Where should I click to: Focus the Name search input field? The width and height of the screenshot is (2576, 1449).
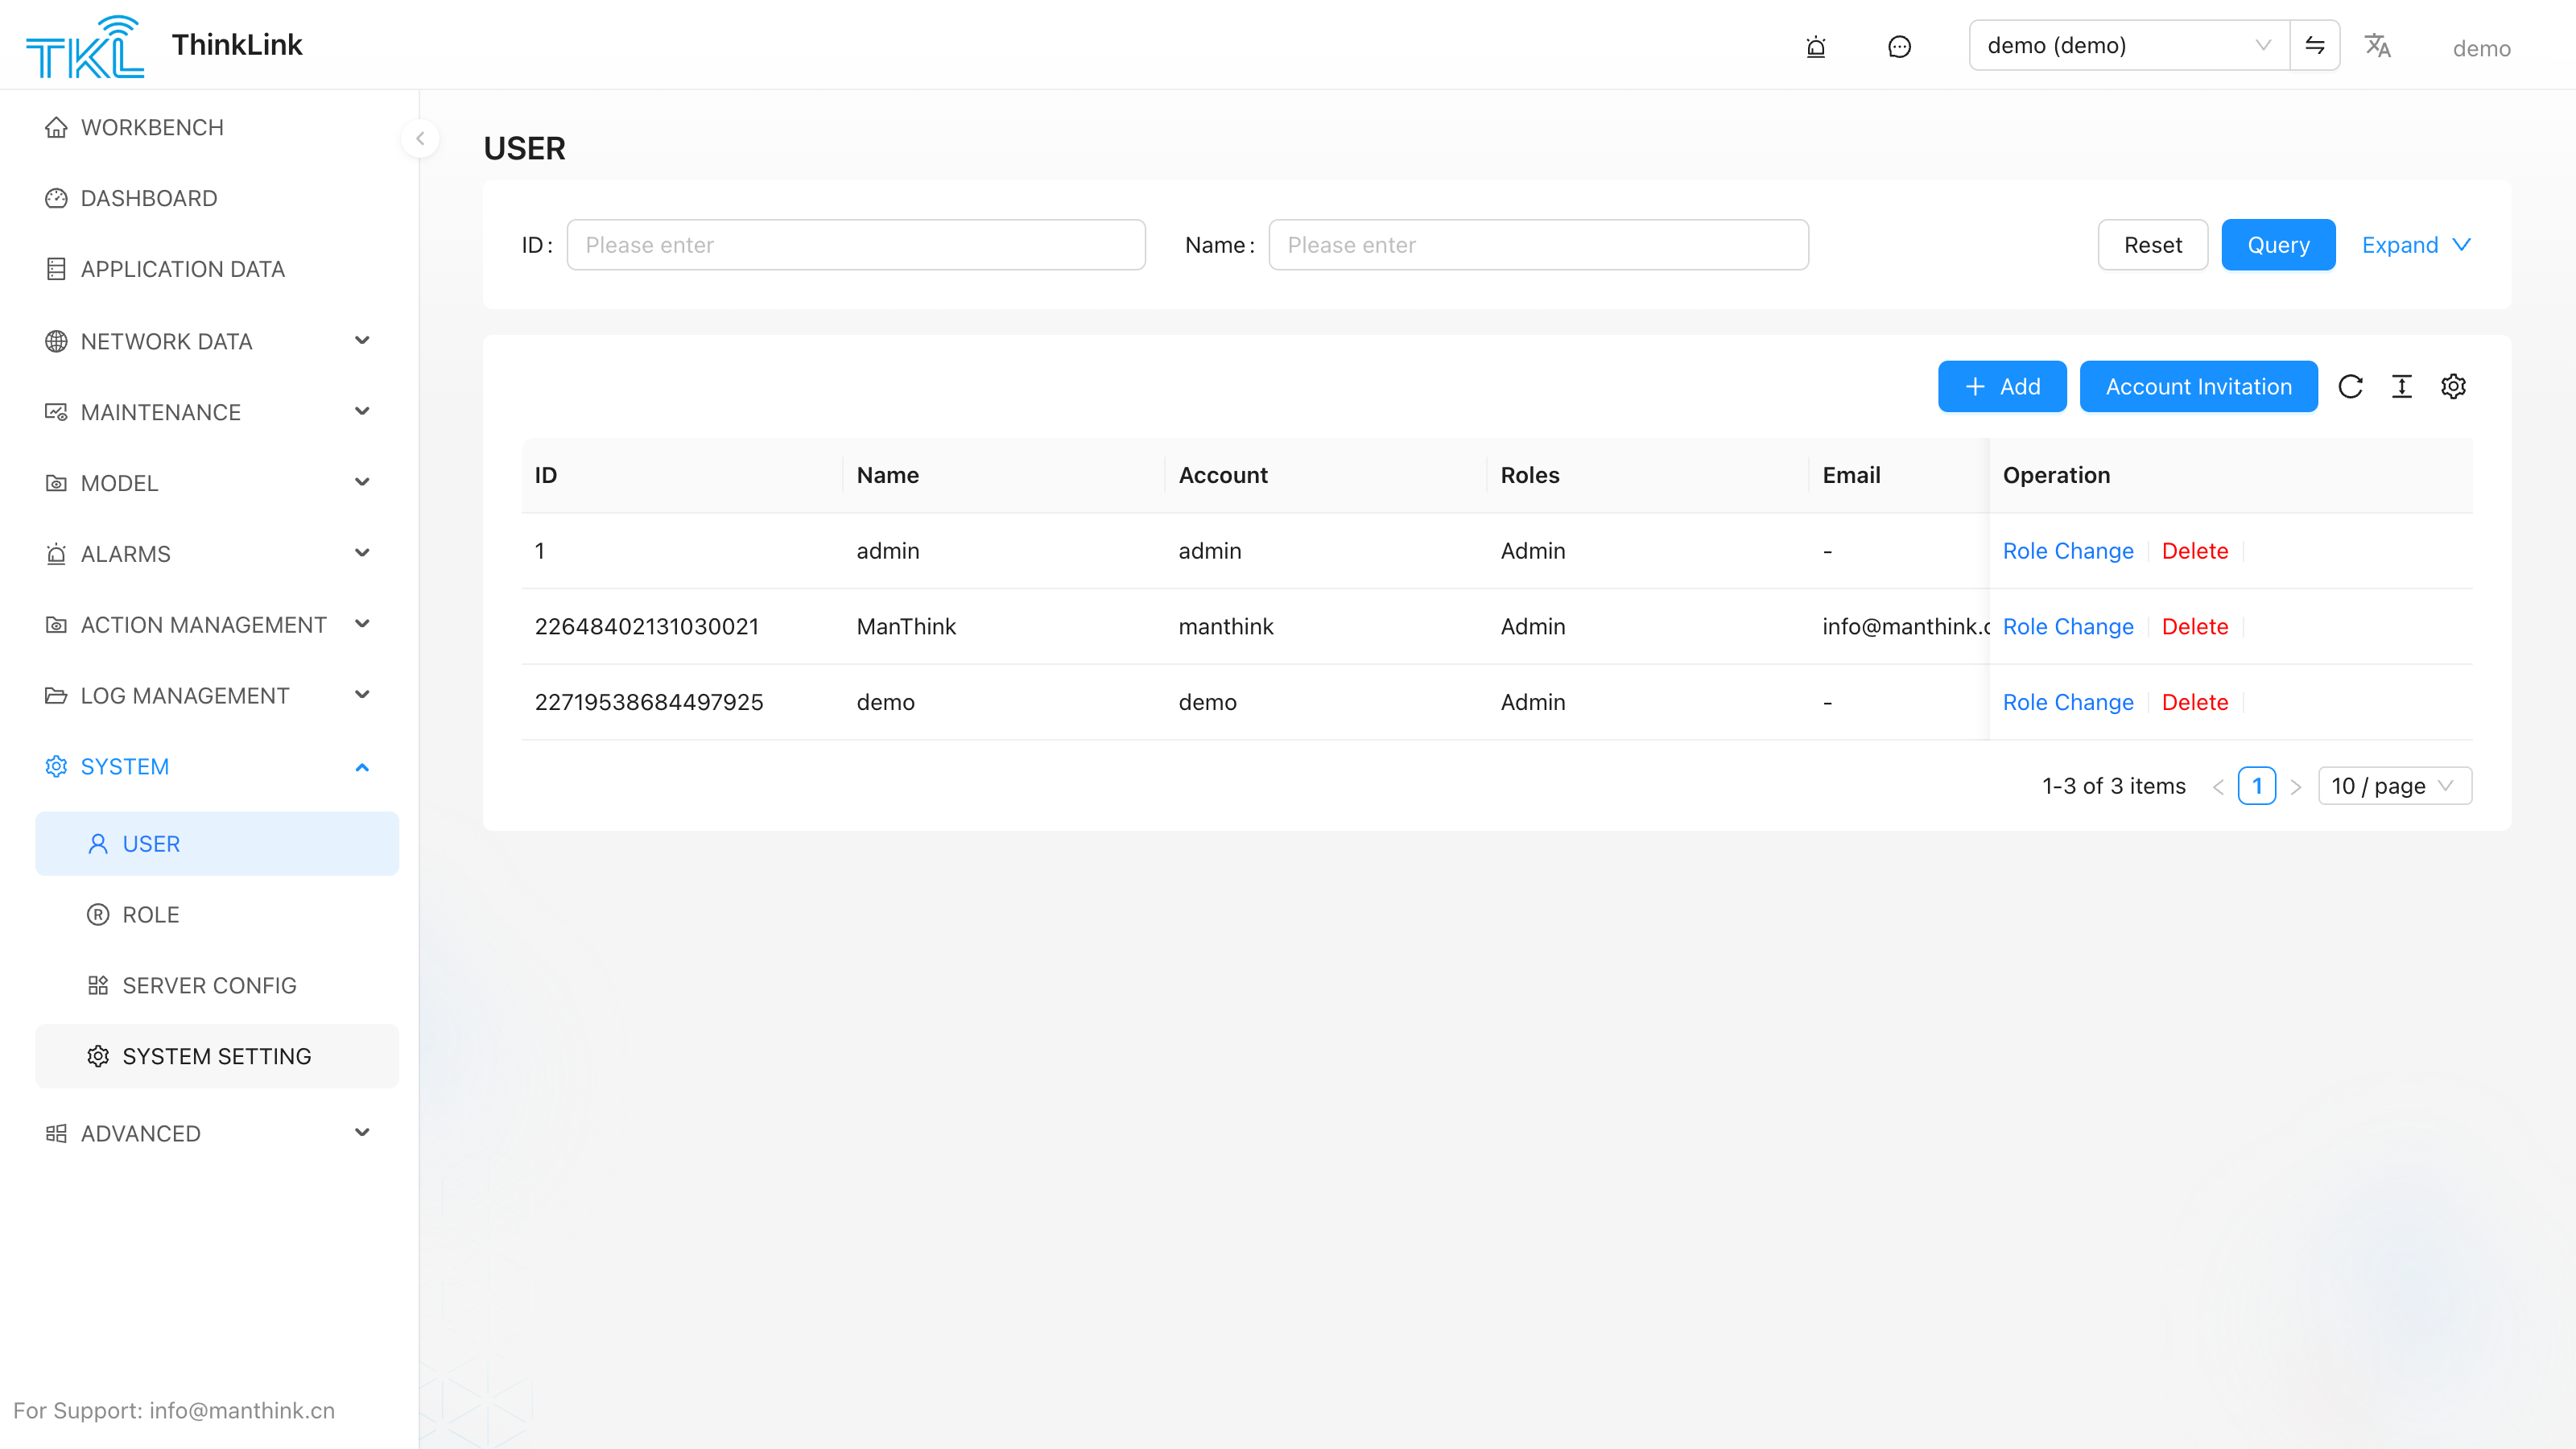click(x=1538, y=245)
